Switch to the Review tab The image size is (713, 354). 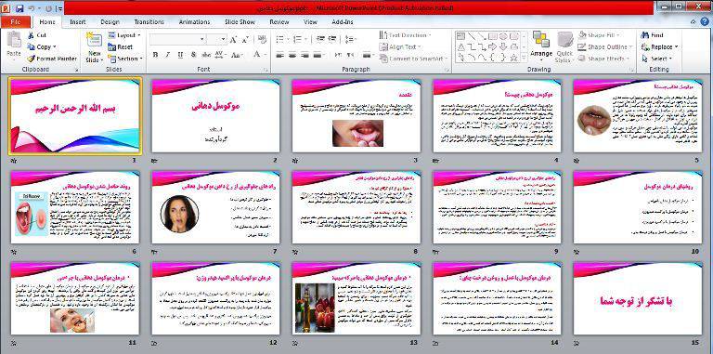(x=279, y=22)
